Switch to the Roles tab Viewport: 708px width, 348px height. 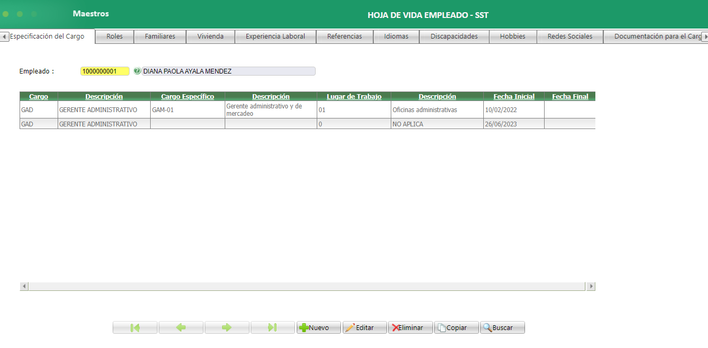click(x=114, y=36)
